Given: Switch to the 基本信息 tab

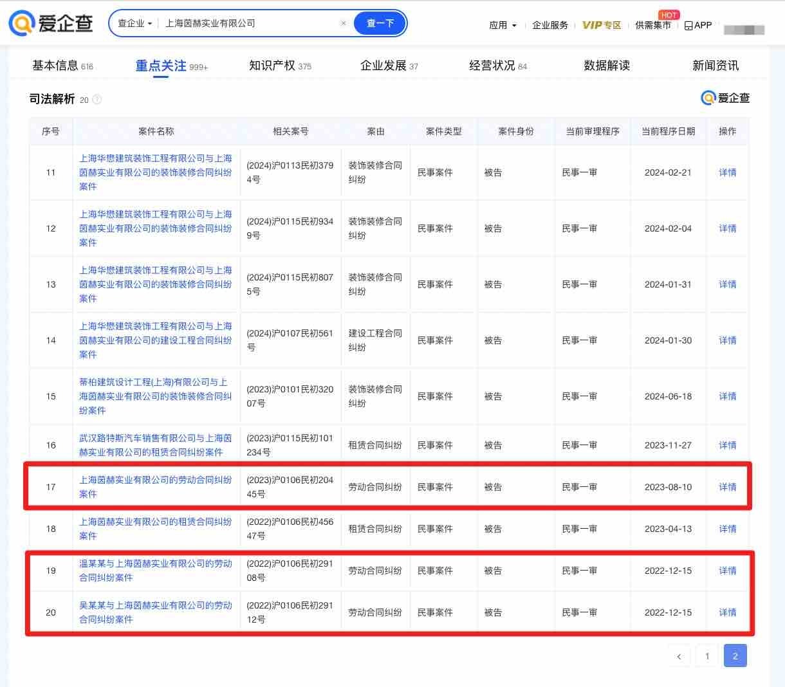Looking at the screenshot, I should [x=62, y=66].
